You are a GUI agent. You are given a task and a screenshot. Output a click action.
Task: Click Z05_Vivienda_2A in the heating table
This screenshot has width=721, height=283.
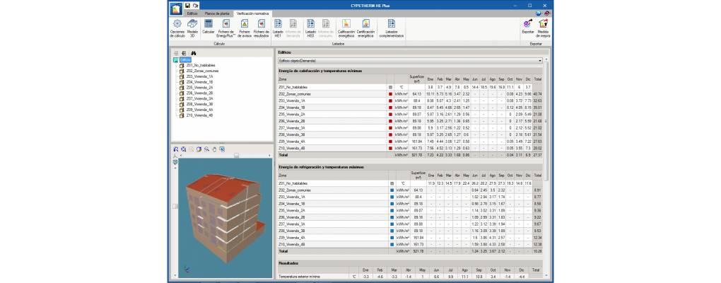(291, 114)
